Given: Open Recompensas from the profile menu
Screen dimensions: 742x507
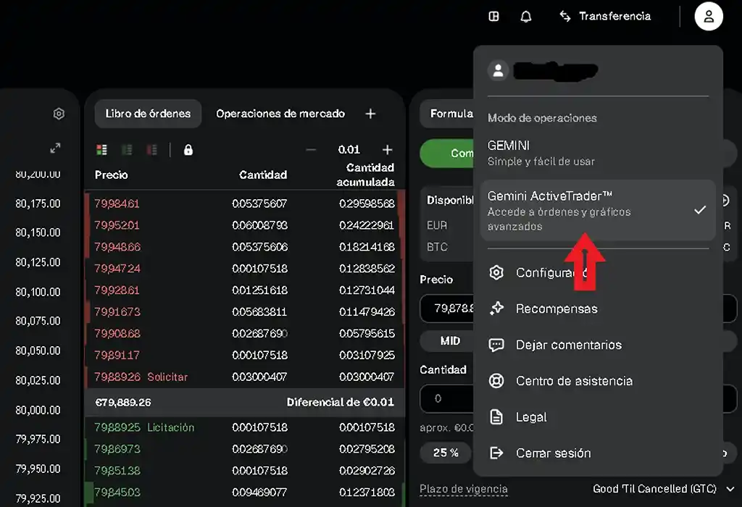Looking at the screenshot, I should coord(598,309).
